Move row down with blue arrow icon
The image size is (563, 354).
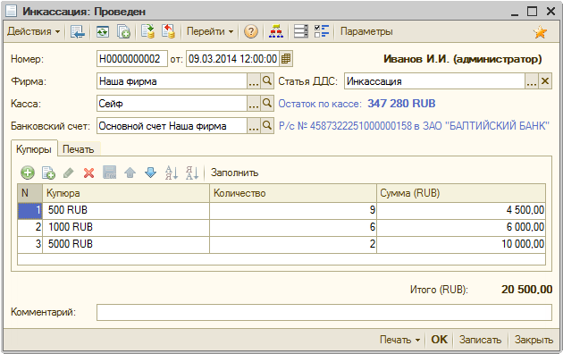(150, 173)
